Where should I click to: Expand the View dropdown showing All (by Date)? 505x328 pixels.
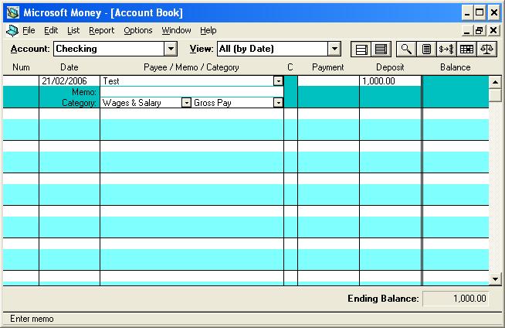(334, 49)
